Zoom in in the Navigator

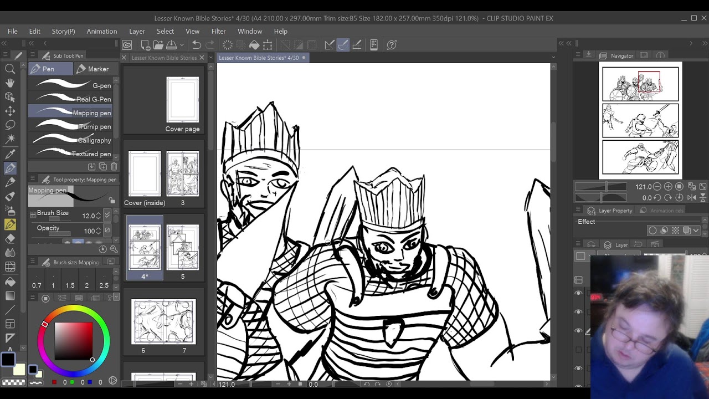tap(668, 187)
